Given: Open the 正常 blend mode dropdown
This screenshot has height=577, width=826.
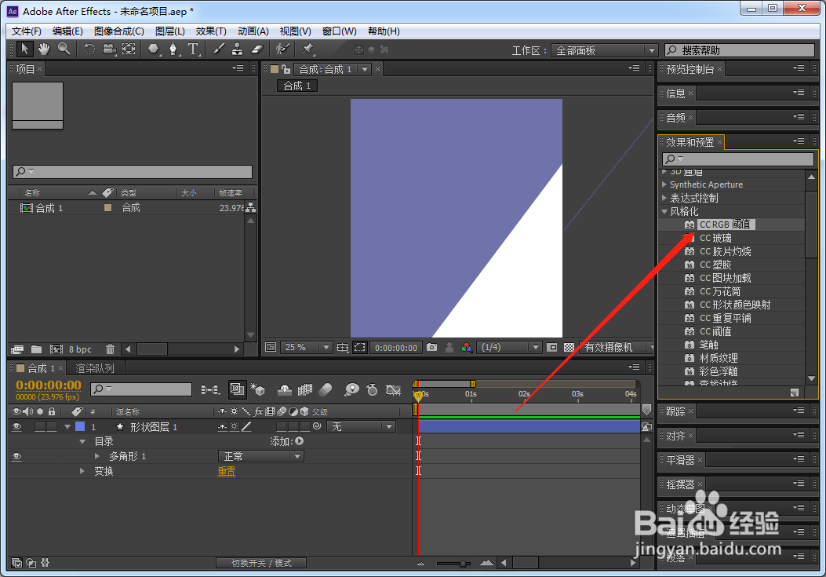Looking at the screenshot, I should point(261,456).
